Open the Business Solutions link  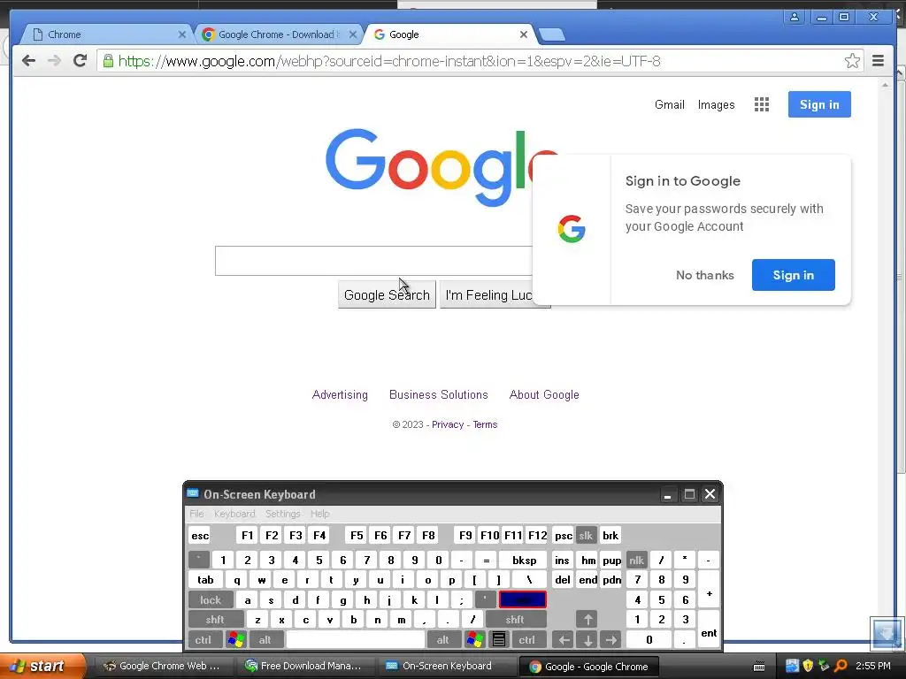coord(439,395)
